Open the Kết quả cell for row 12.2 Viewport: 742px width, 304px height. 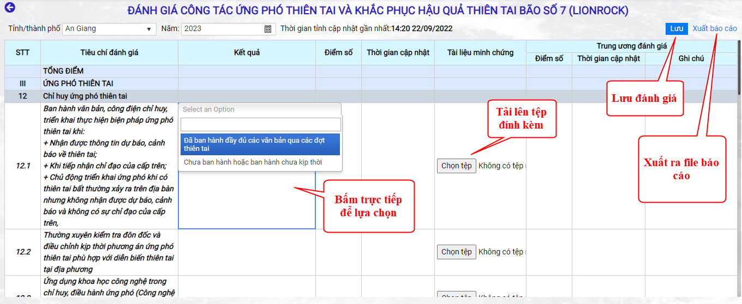[247, 252]
